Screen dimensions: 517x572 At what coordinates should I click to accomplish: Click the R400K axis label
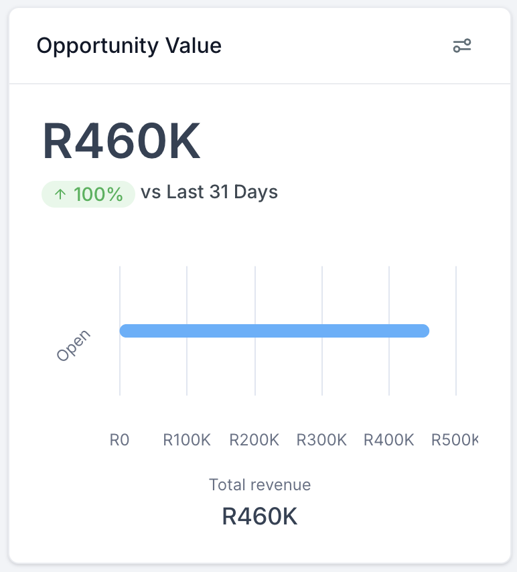click(x=389, y=440)
